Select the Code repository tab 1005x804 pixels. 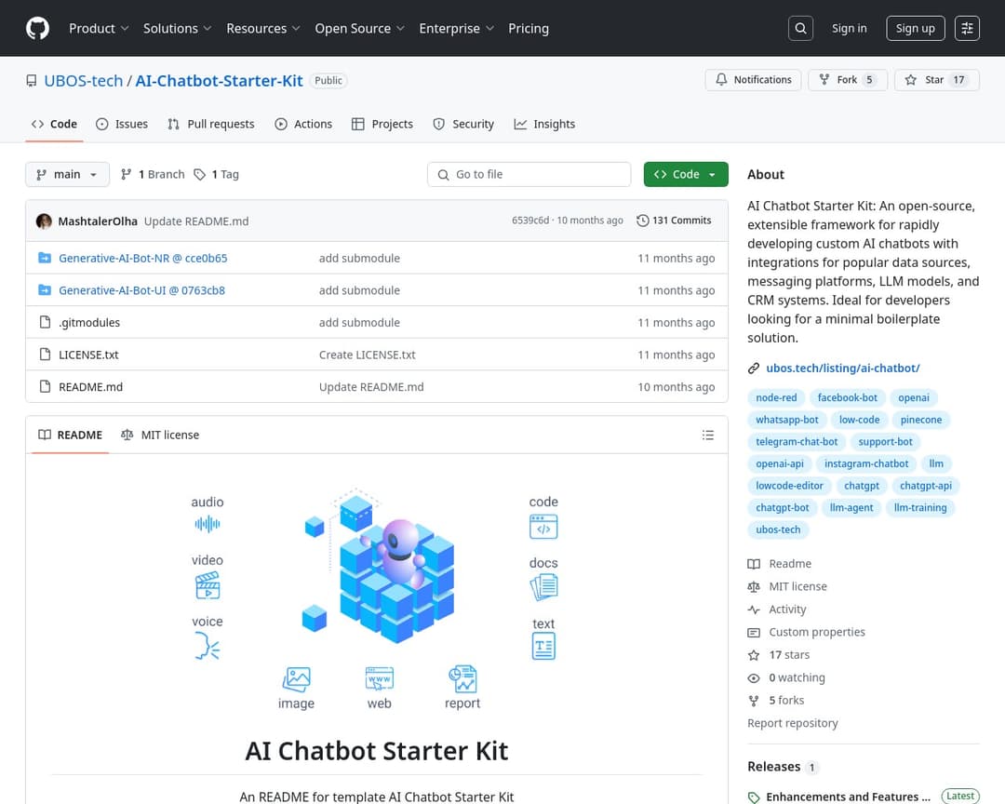click(55, 125)
